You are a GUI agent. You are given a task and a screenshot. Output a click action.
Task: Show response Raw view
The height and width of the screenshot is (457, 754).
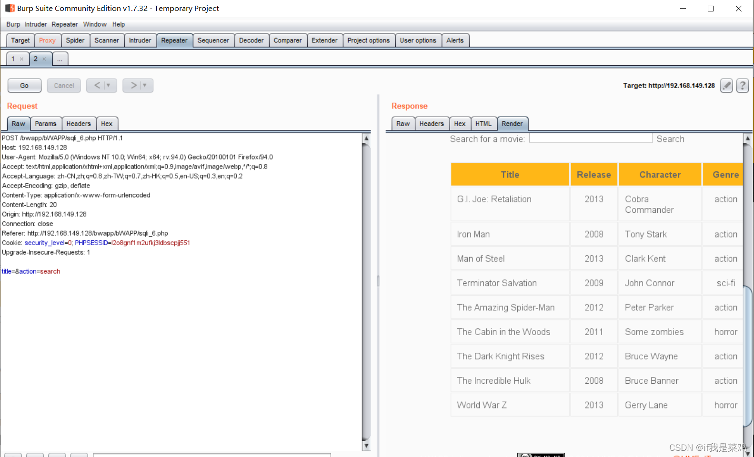click(403, 124)
